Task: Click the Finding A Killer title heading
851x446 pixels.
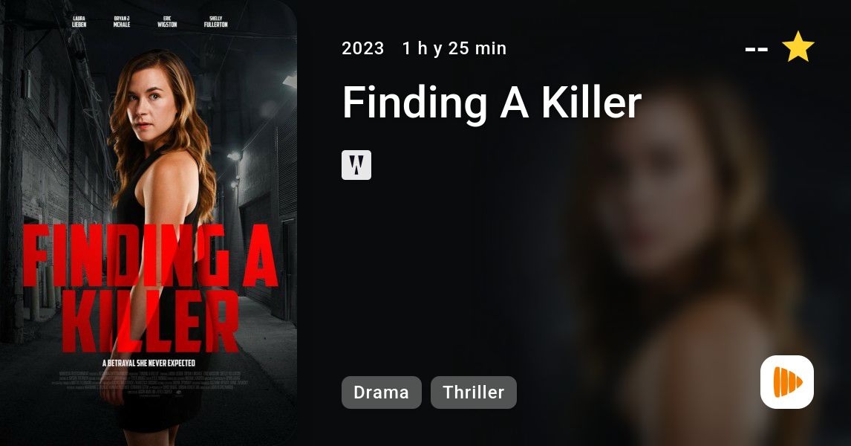Action: (492, 102)
